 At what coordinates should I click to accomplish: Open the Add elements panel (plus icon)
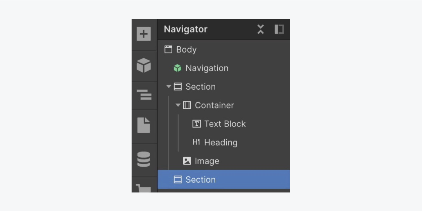coord(144,34)
